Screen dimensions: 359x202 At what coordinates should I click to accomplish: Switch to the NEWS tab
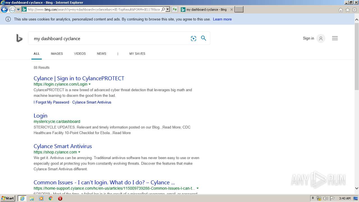click(102, 54)
